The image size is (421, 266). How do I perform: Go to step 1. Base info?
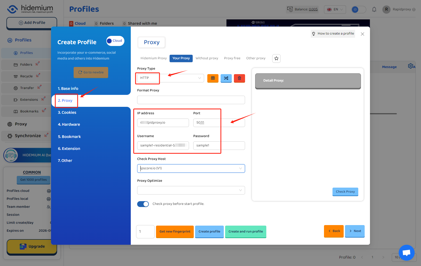(x=68, y=88)
